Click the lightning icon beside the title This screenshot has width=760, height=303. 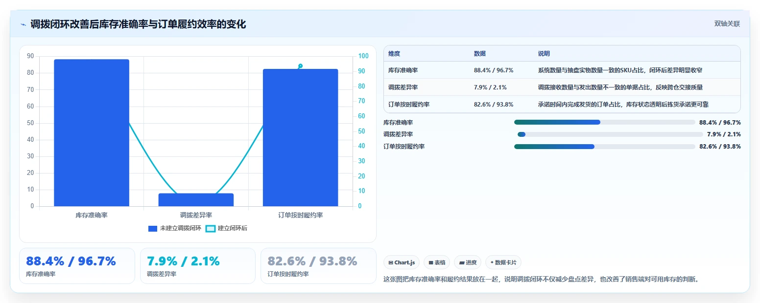(23, 24)
